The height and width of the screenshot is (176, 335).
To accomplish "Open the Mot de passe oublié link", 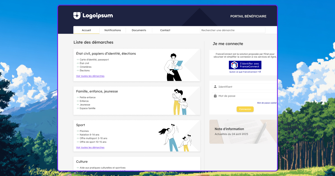I will point(267,103).
